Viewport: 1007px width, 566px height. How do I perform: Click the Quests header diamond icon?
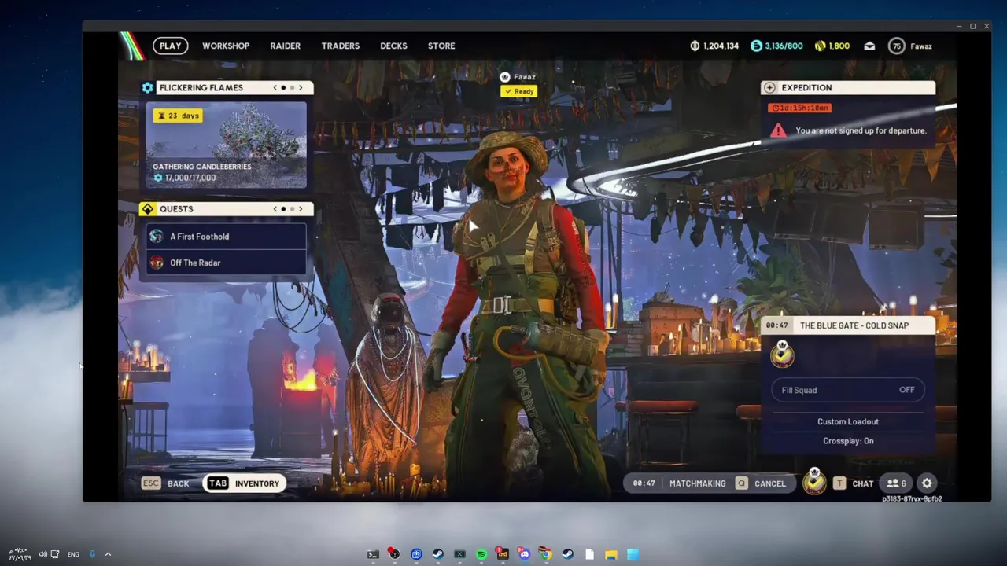(148, 208)
